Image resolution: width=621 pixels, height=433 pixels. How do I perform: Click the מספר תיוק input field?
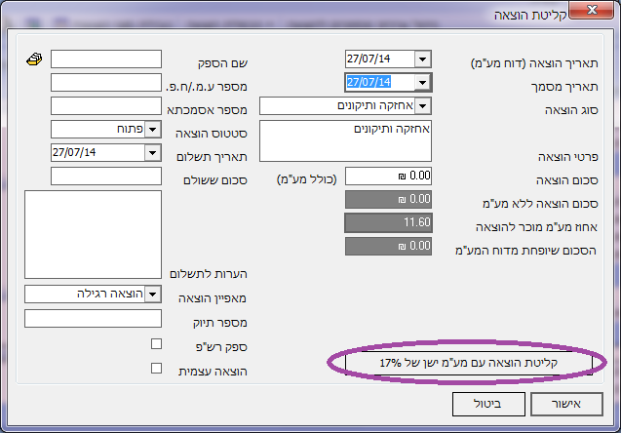coord(93,319)
